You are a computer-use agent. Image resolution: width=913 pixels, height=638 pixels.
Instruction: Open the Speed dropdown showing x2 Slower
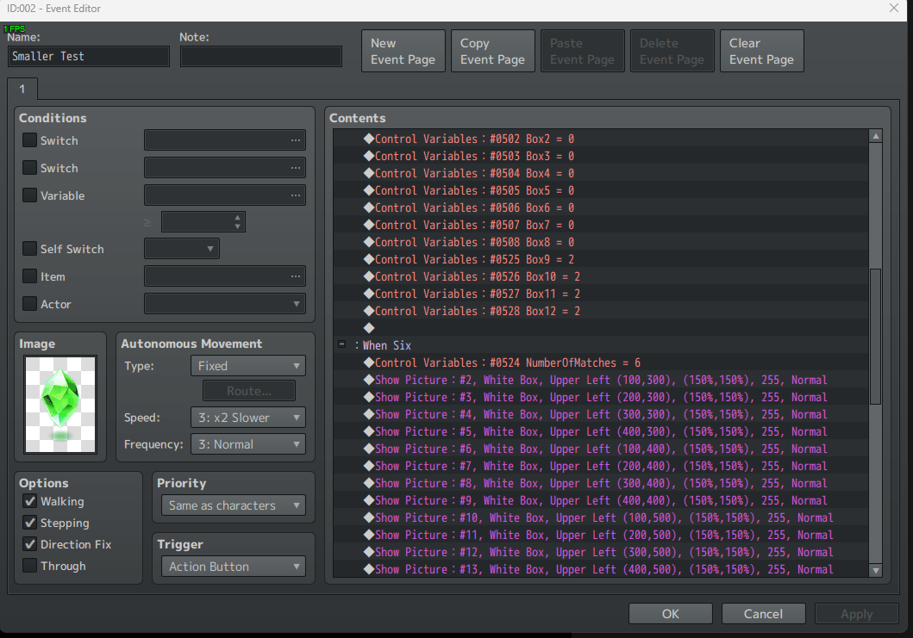pyautogui.click(x=248, y=418)
